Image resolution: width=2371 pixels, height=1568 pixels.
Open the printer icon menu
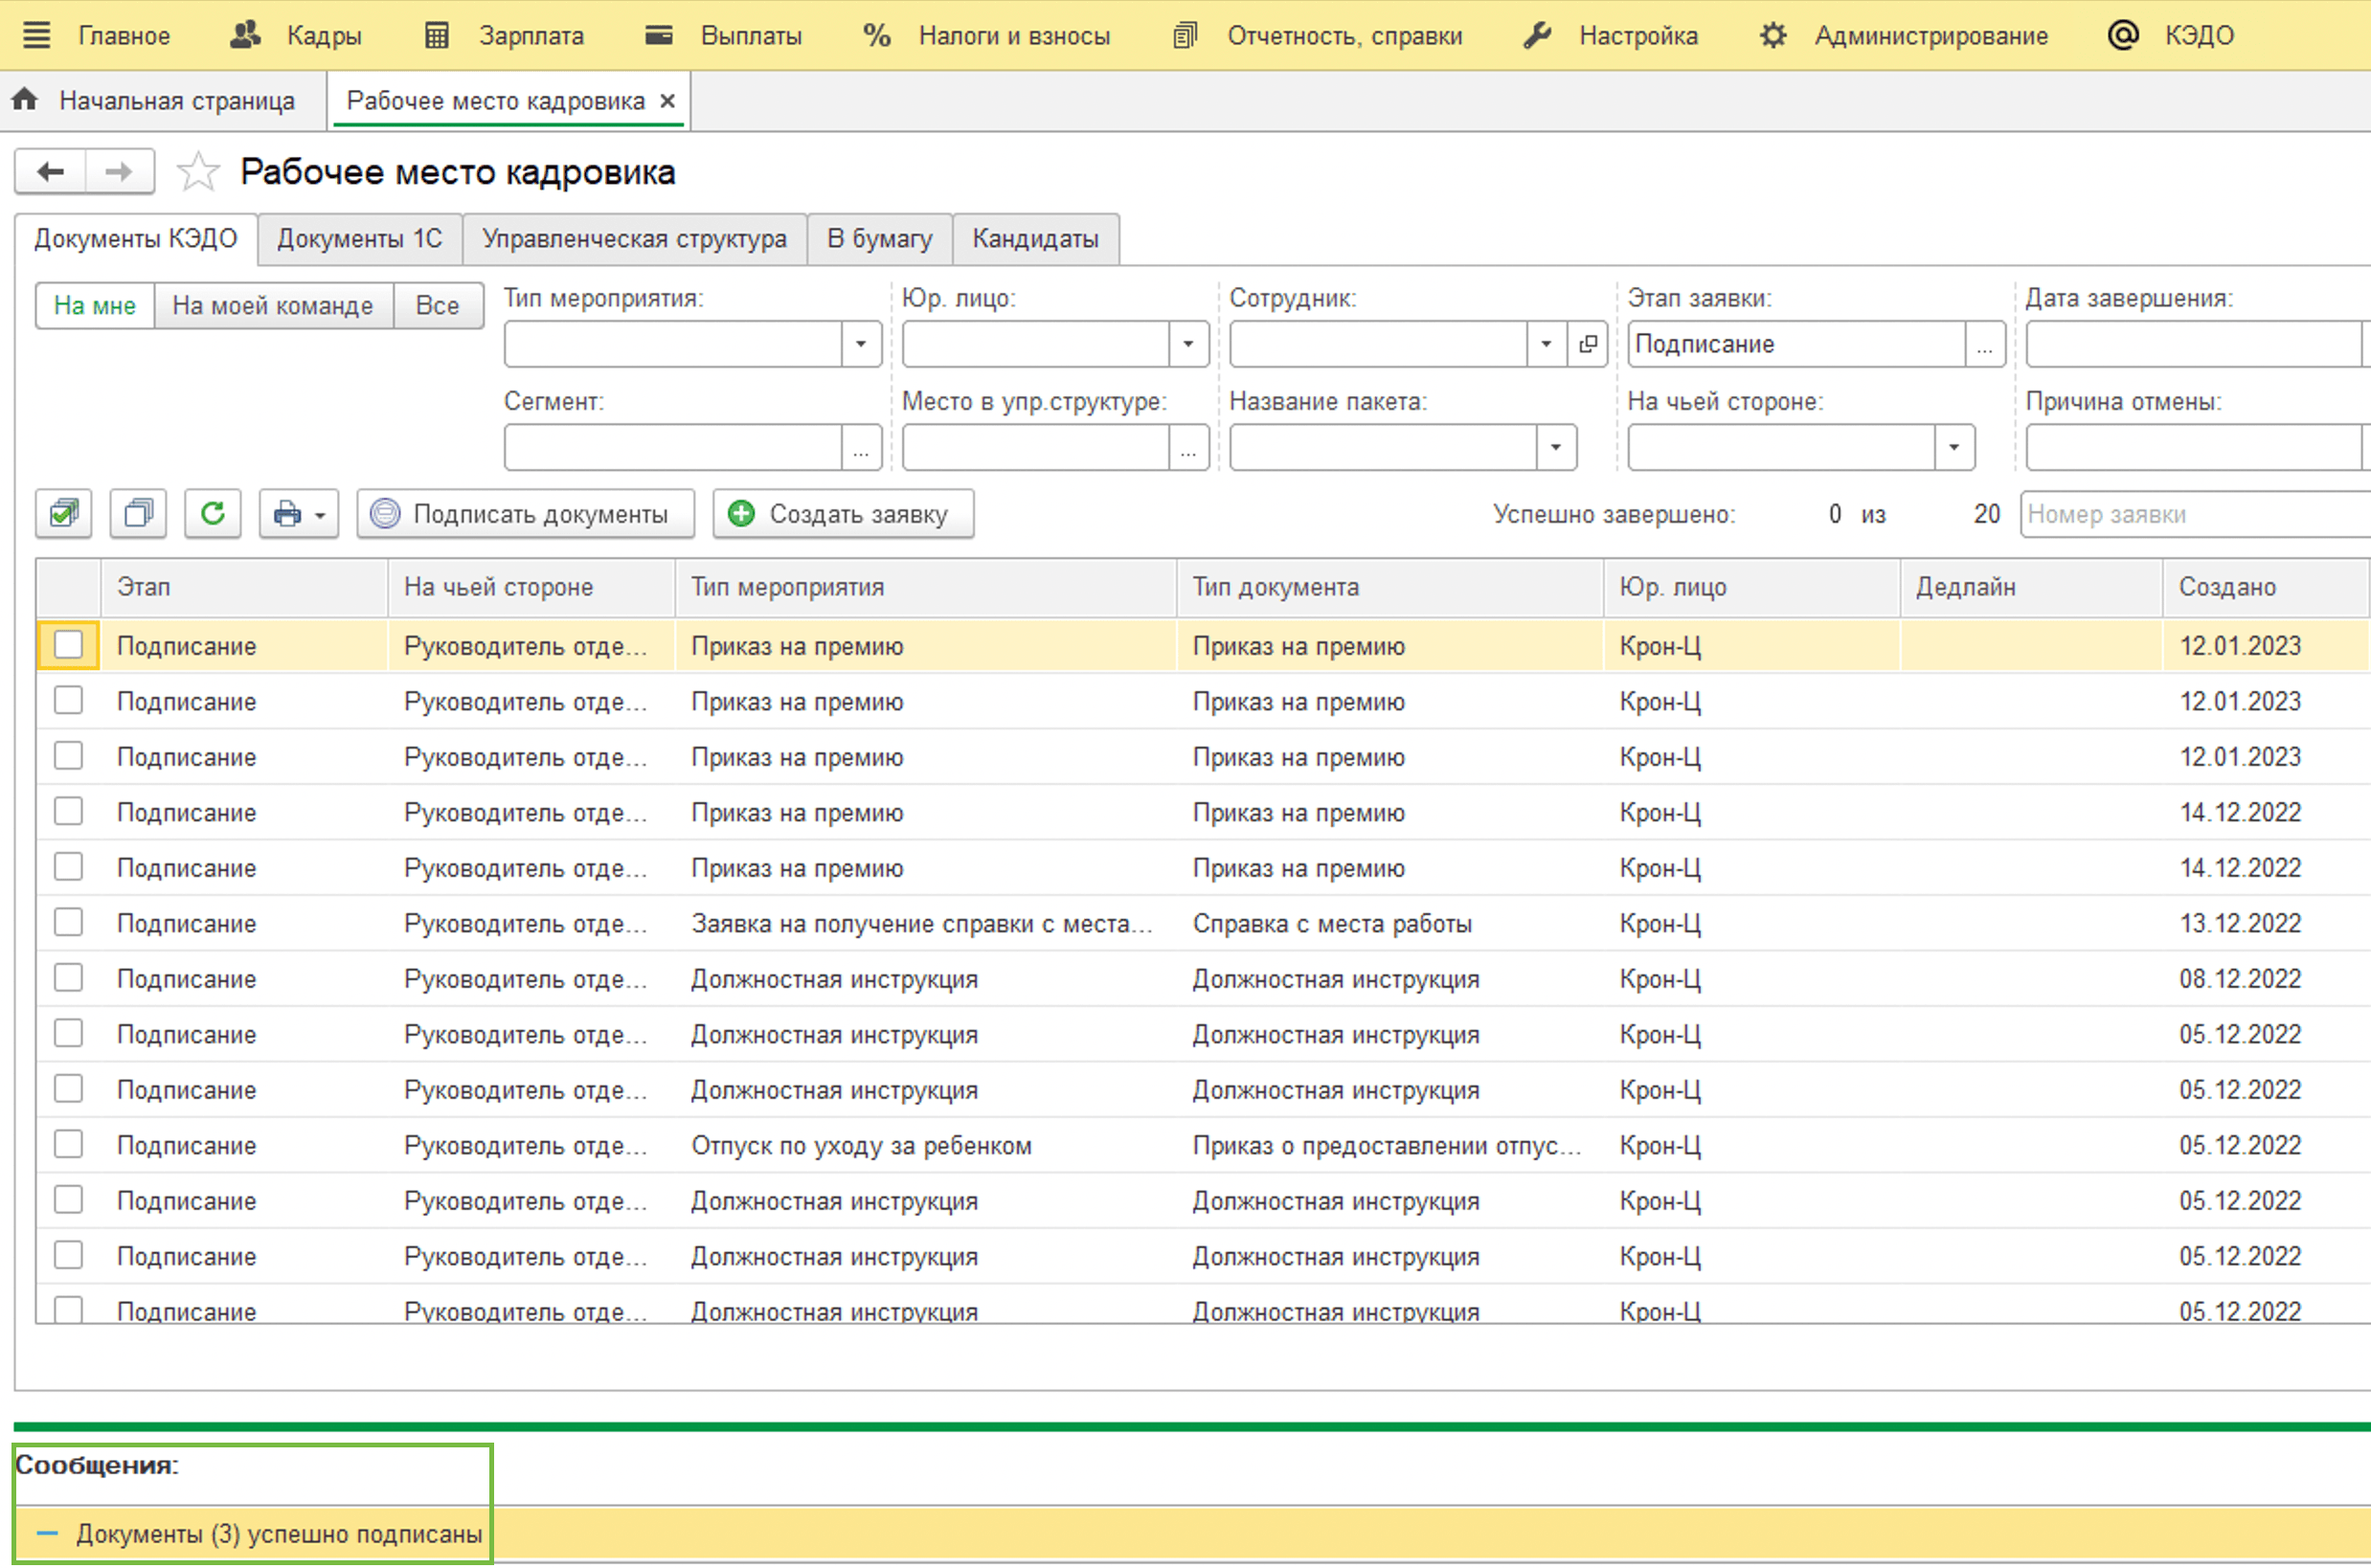[x=298, y=514]
